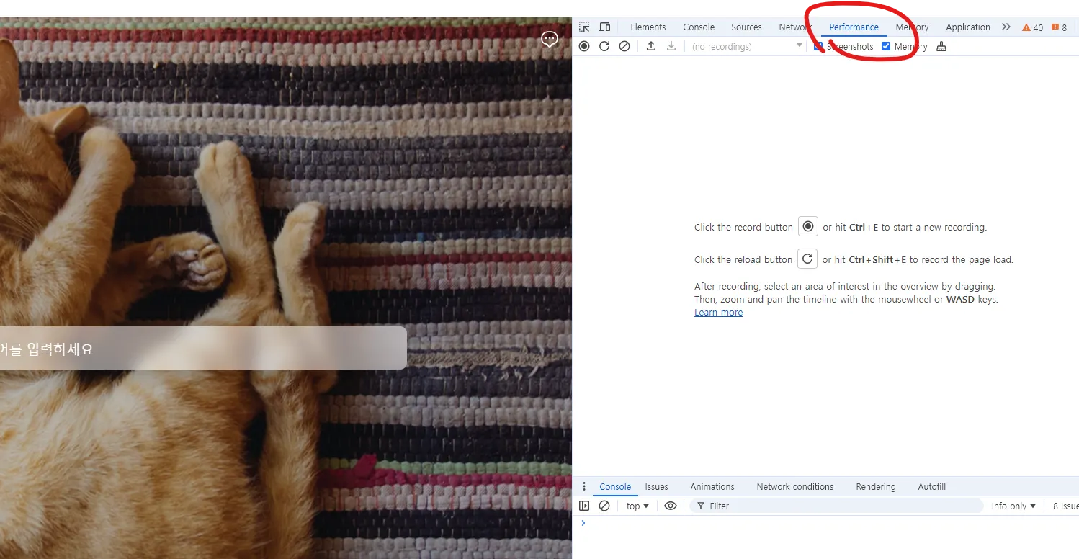Open the Rendering drawer tab

pyautogui.click(x=876, y=486)
